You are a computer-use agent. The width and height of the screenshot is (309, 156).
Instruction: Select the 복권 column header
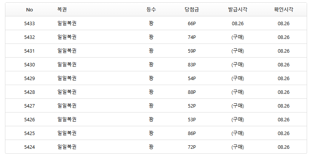(x=62, y=10)
